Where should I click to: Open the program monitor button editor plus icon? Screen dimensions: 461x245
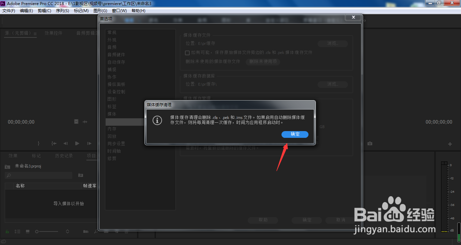(x=450, y=144)
